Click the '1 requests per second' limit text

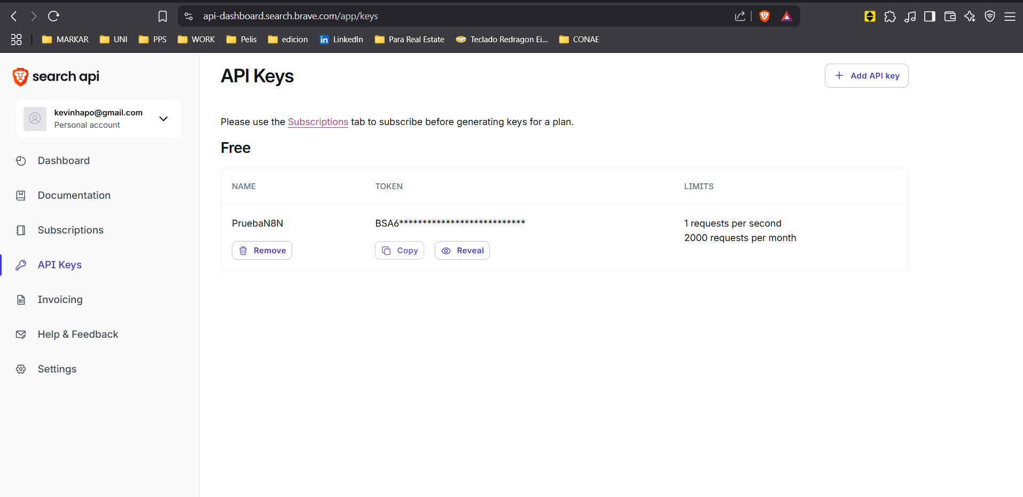point(732,223)
